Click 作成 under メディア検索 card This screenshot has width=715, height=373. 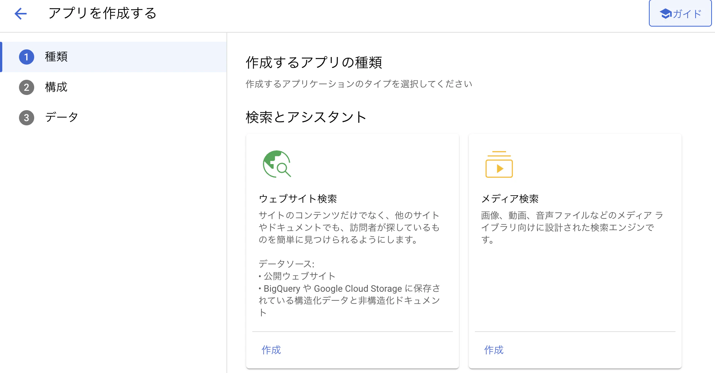[x=494, y=350]
